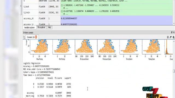Click the console scrollbar up arrow

pyautogui.click(x=174, y=41)
